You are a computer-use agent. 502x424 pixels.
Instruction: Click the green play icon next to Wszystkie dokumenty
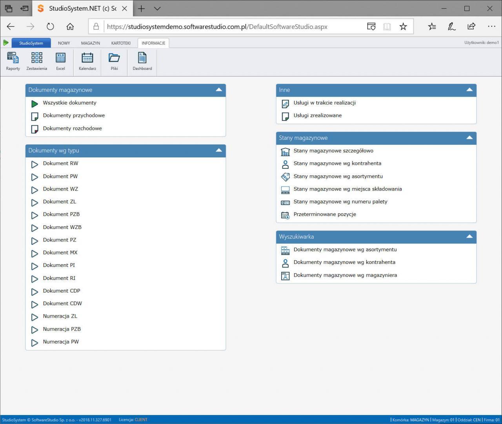[x=35, y=104]
